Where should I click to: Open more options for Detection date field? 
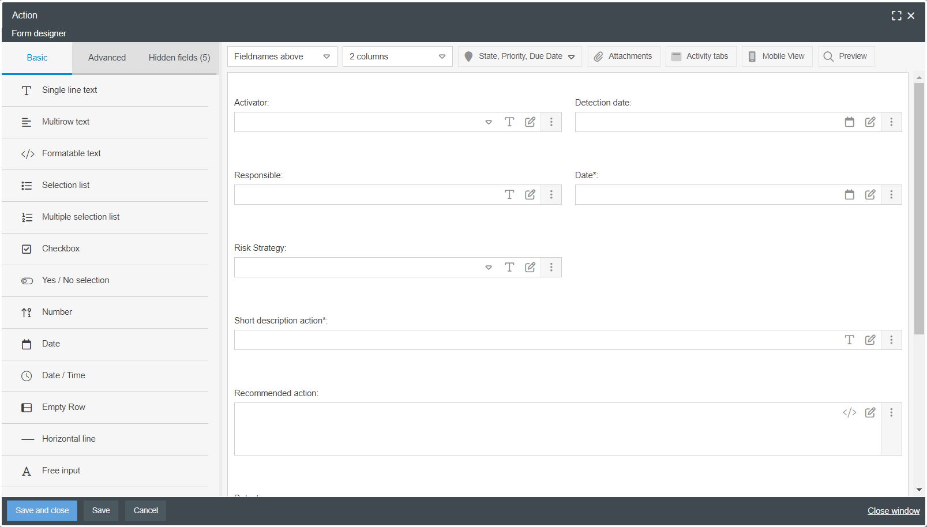(892, 122)
